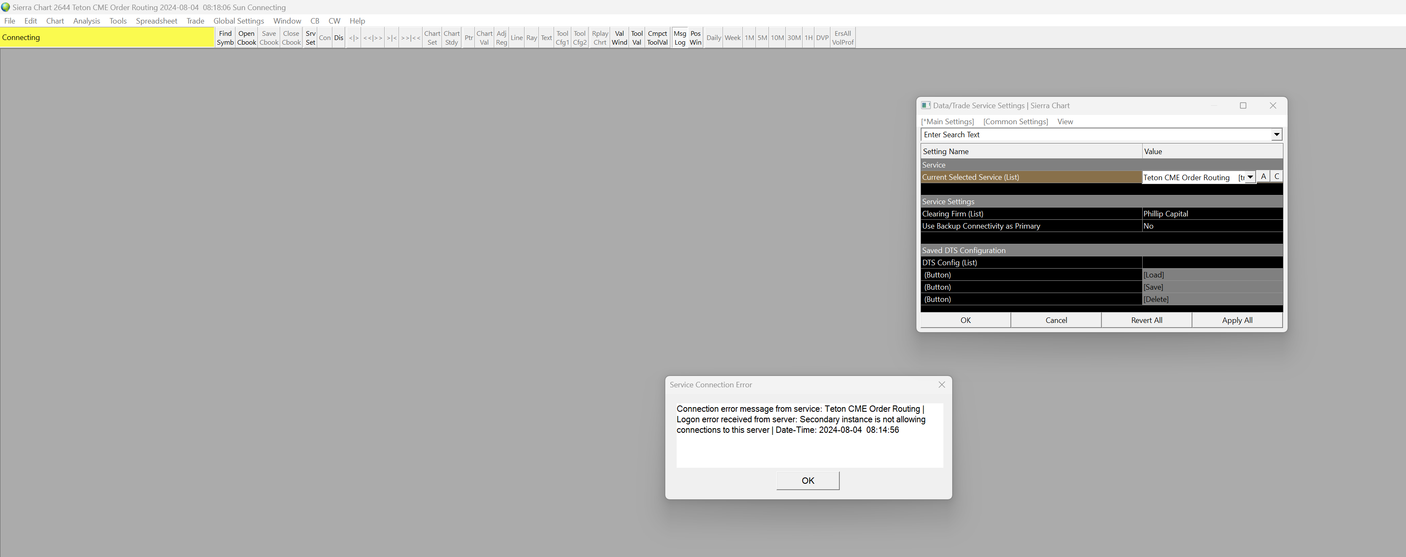
Task: Click the Find Symbol toolbar button
Action: [225, 37]
